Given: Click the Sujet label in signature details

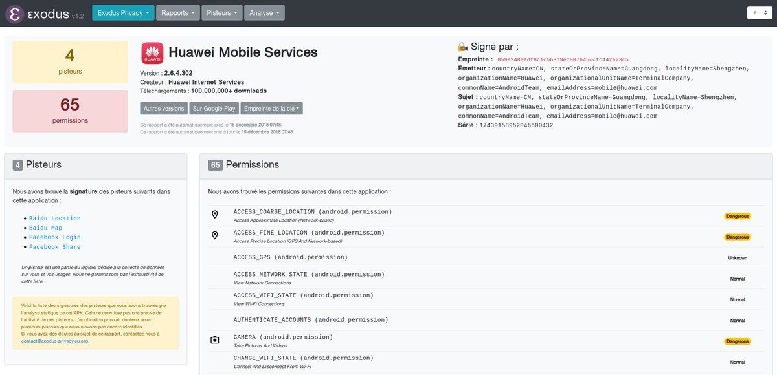Looking at the screenshot, I should pyautogui.click(x=467, y=97).
